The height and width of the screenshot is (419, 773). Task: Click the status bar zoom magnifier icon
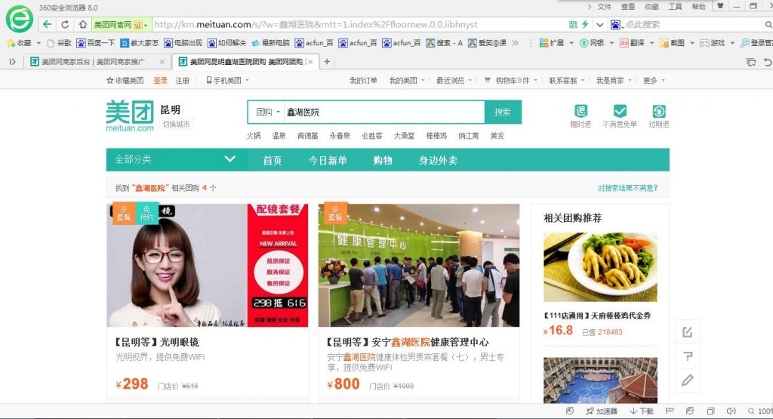751,411
